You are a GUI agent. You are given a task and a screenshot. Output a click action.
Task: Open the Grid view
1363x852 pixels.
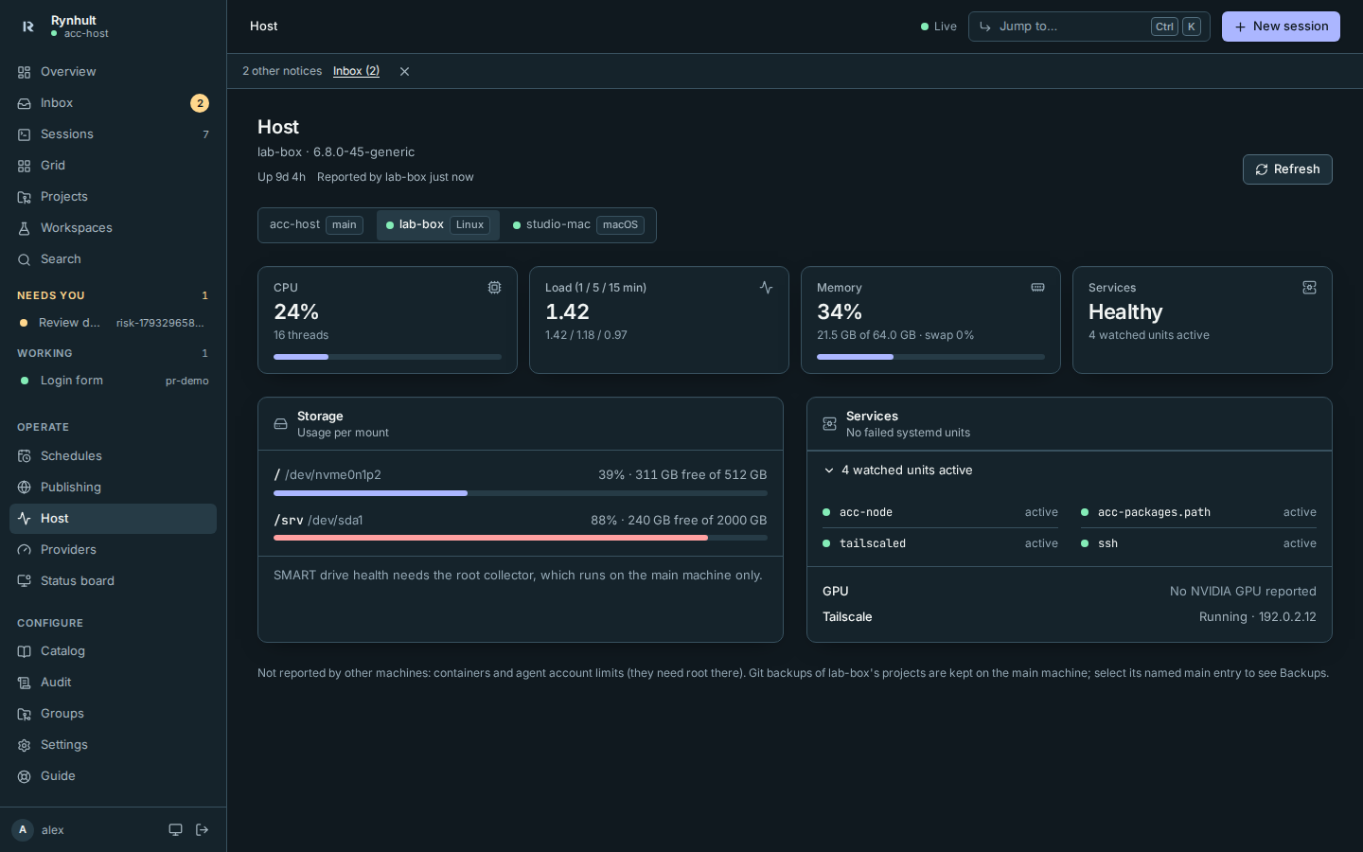tap(113, 166)
